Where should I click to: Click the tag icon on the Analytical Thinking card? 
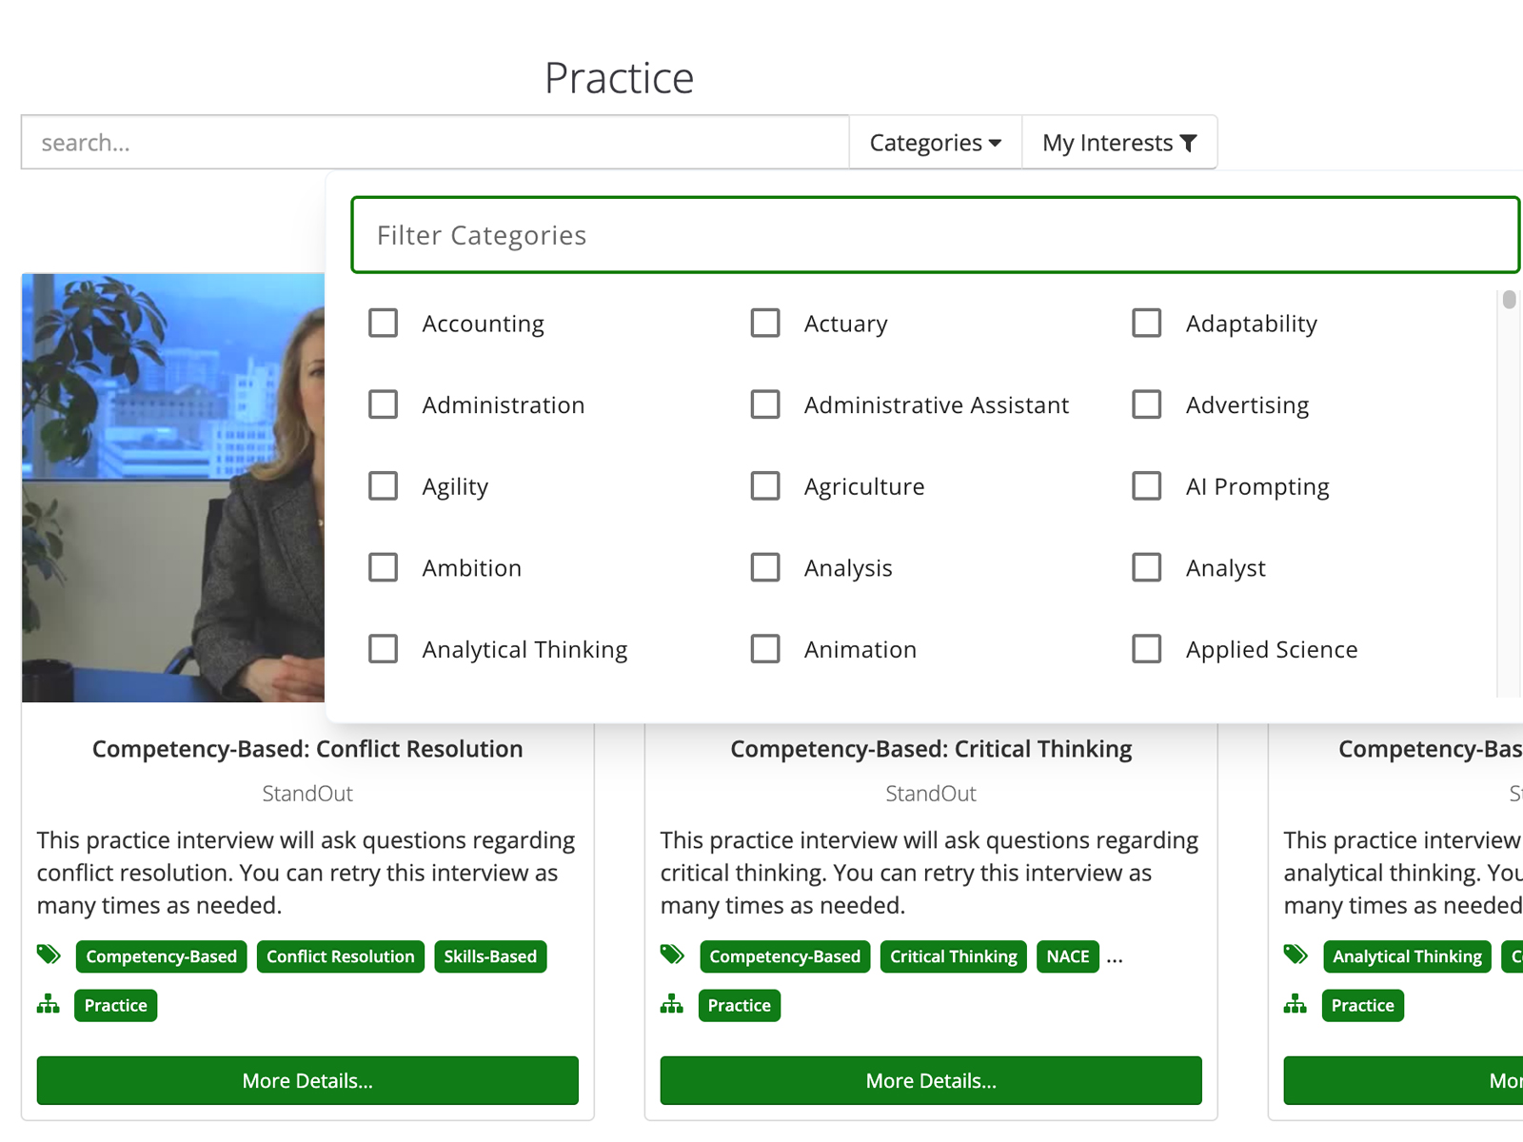click(1296, 955)
